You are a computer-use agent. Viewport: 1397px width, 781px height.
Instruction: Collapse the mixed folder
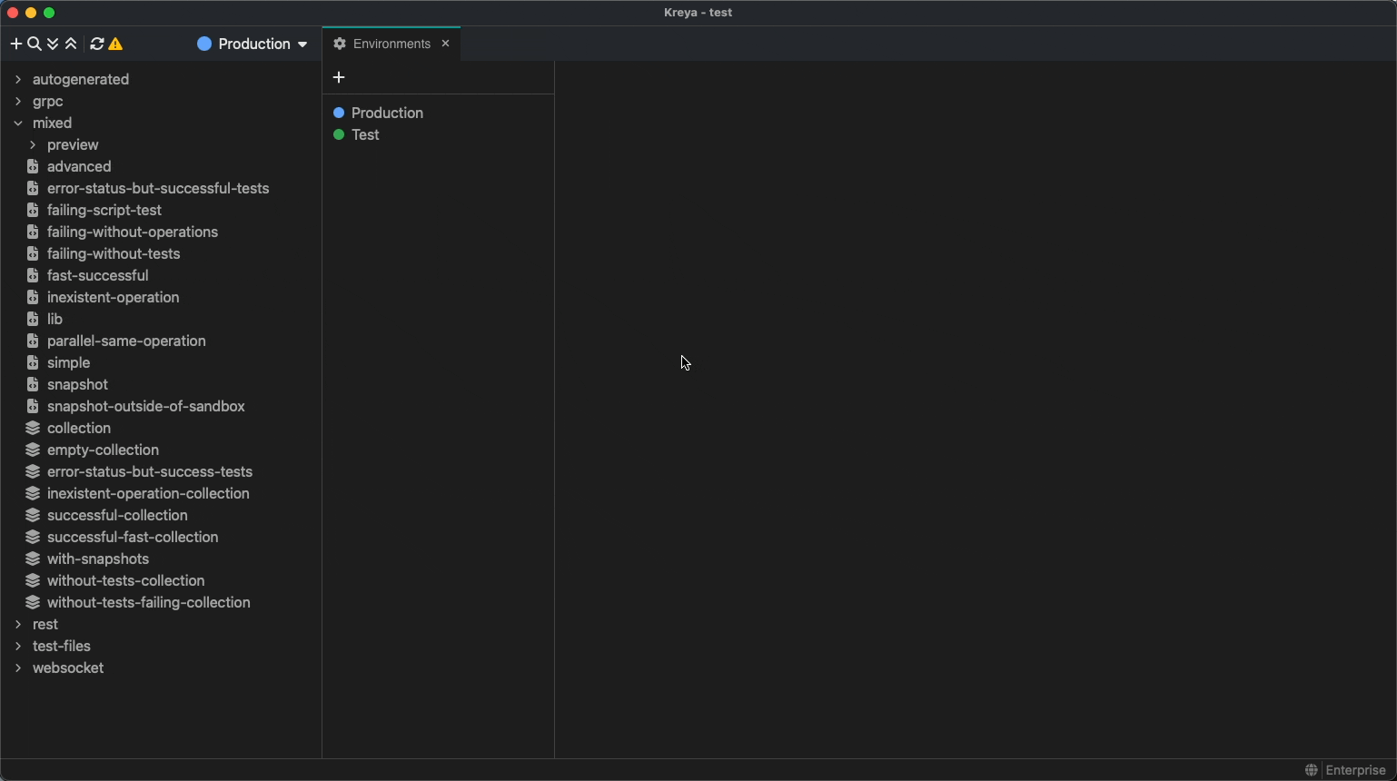[x=18, y=123]
